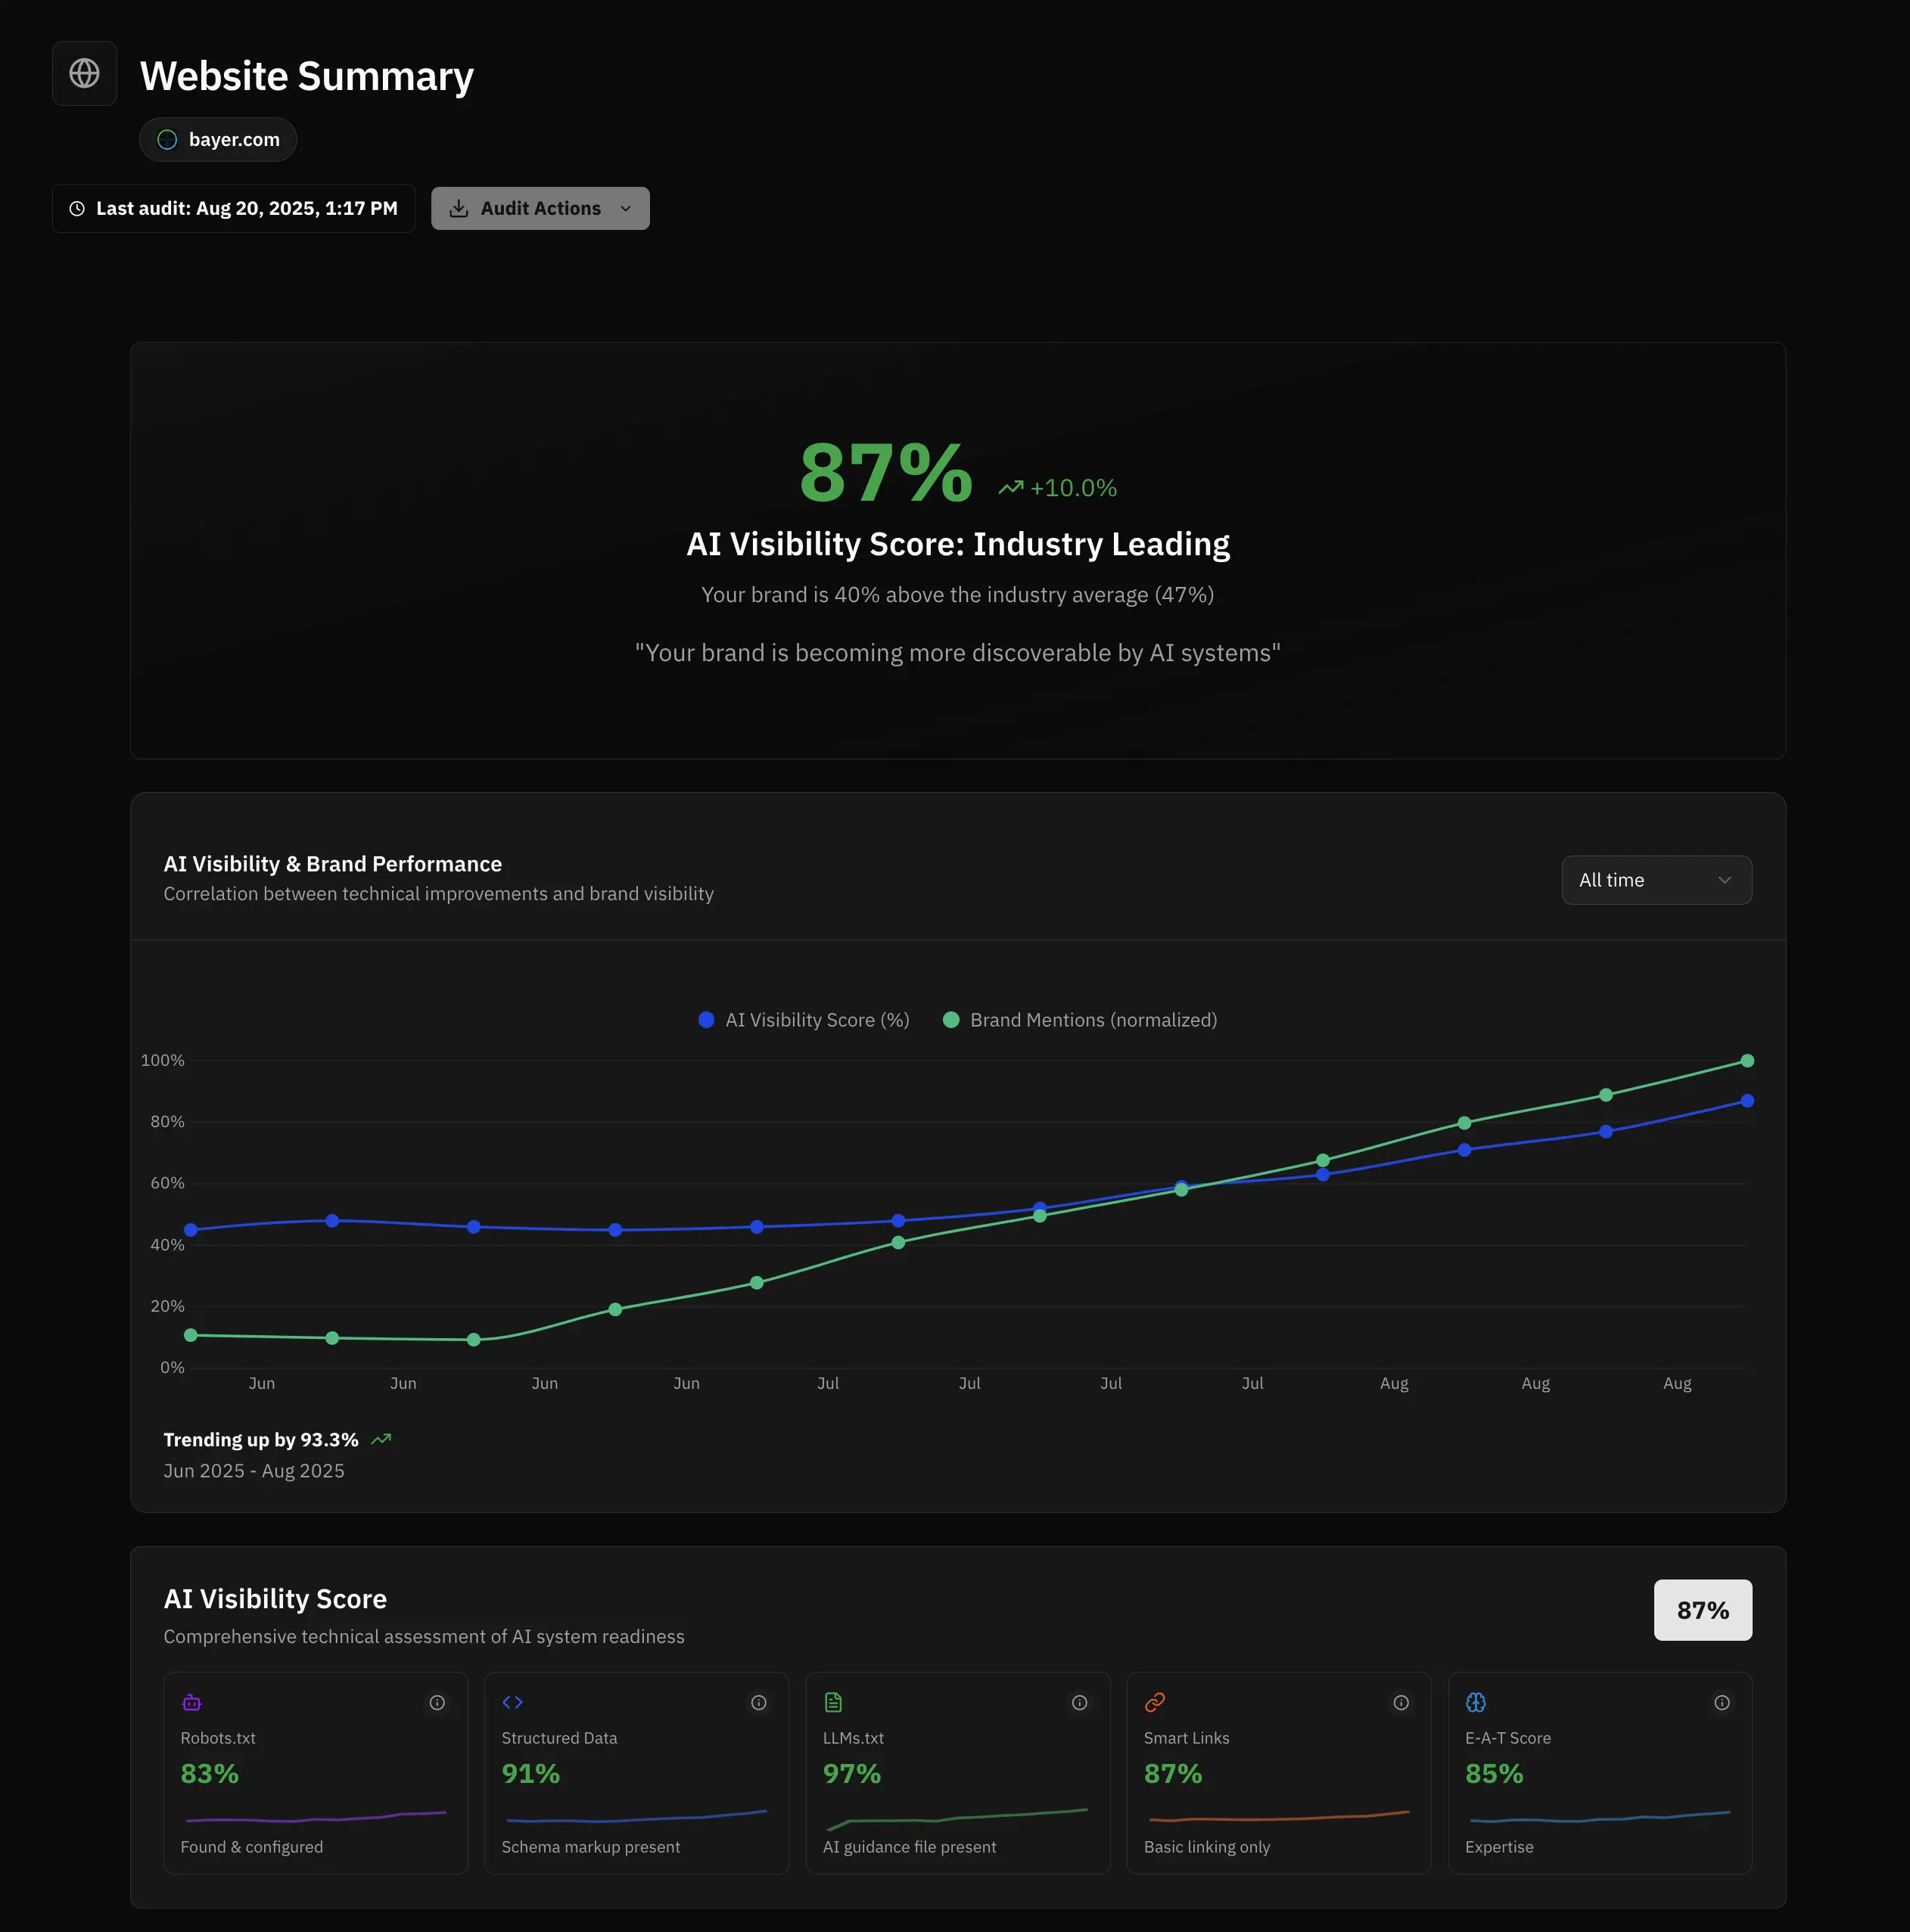Click the Smart Links sparkline chart

pos(1280,1816)
